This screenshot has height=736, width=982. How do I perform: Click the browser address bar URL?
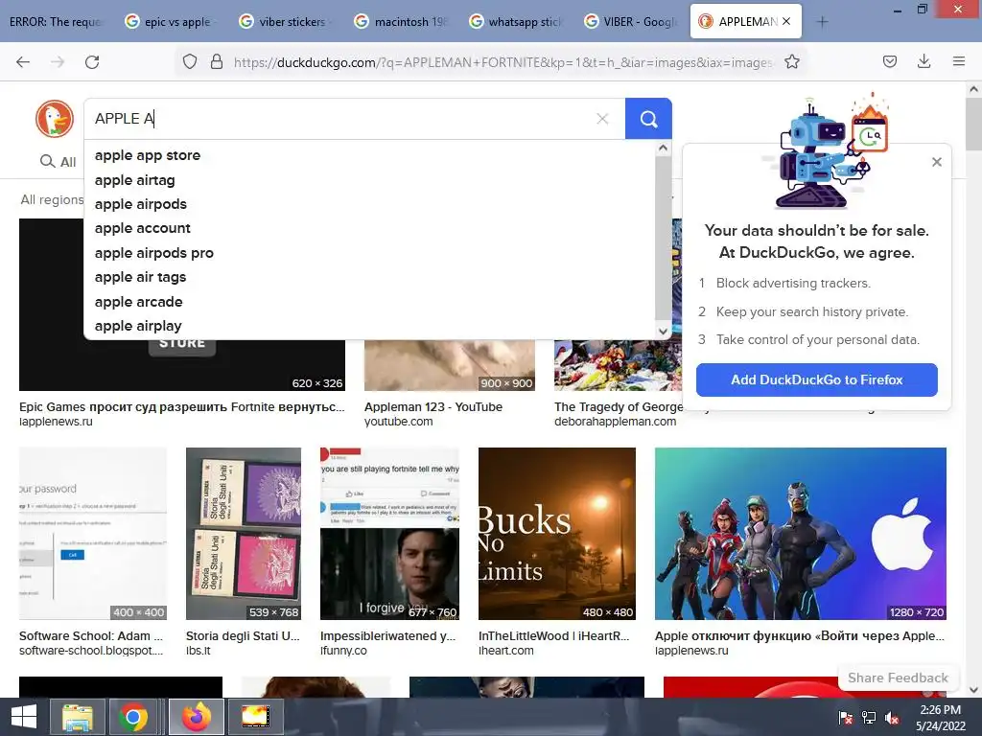503,62
